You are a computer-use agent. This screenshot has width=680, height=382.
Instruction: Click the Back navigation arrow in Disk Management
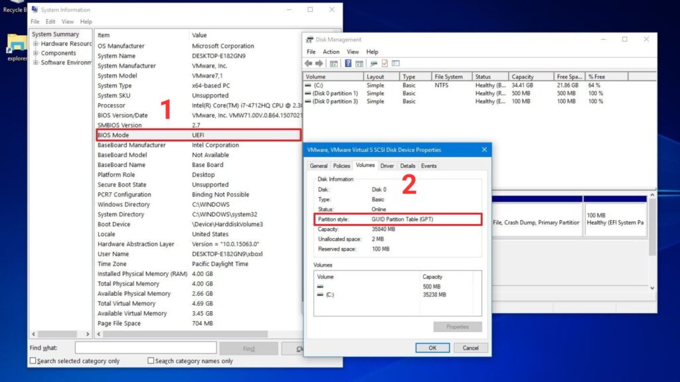[308, 63]
